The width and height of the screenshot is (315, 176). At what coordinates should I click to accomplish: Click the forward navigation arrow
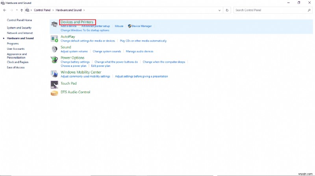click(x=11, y=10)
